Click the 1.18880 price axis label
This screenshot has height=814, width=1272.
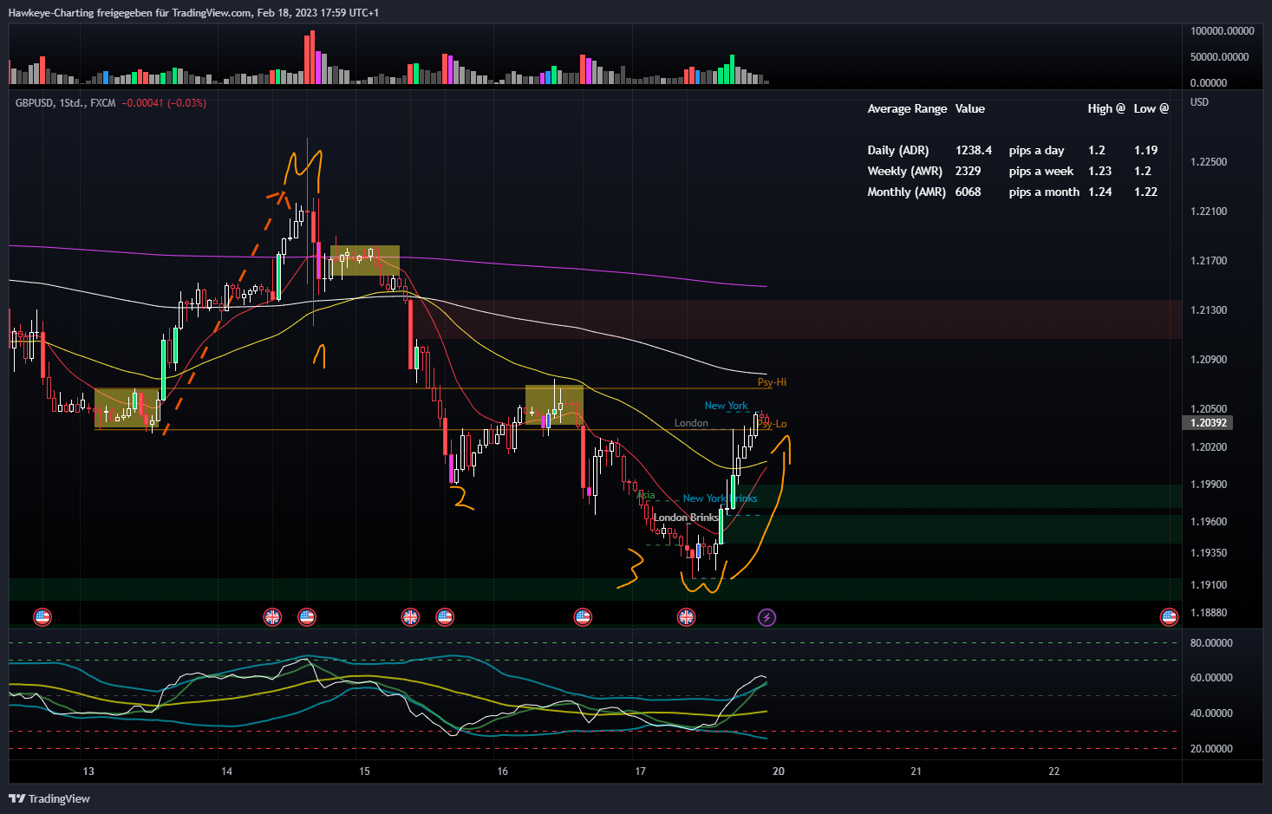[x=1209, y=613]
